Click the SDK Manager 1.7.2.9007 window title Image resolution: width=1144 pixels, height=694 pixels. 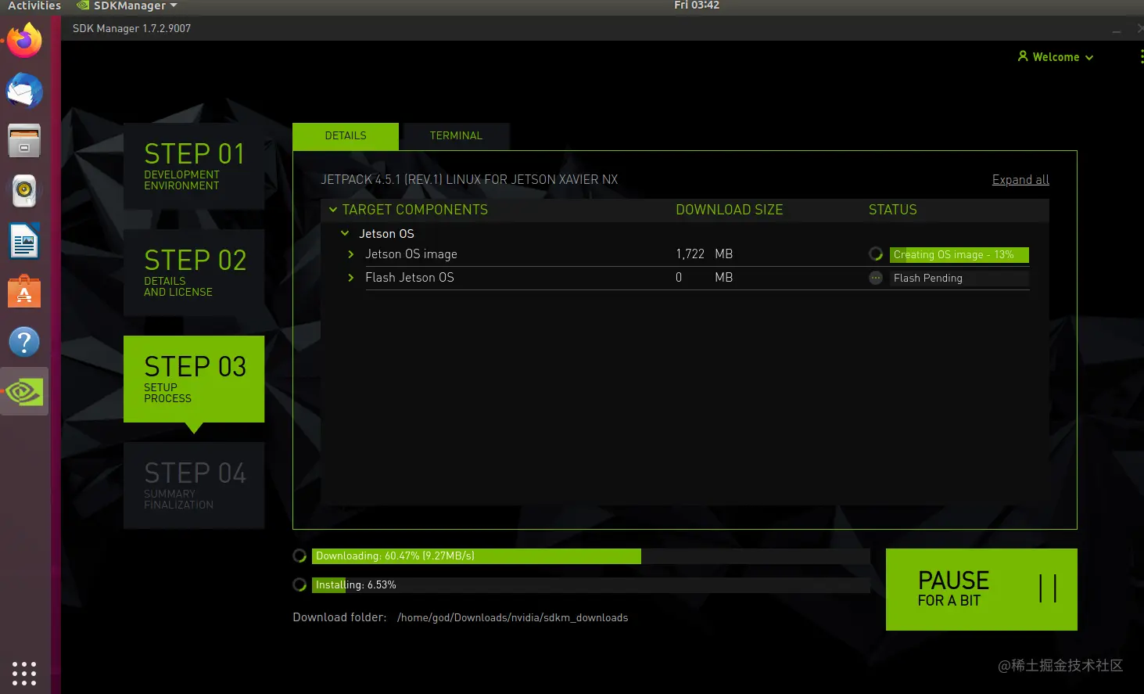[x=131, y=28]
